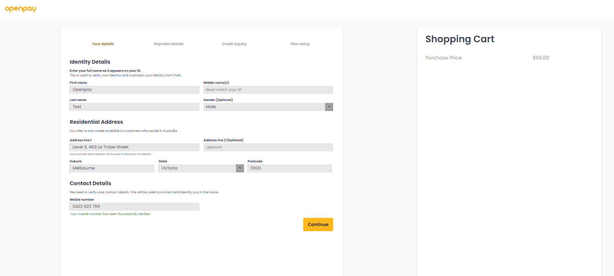Focus the Middle name(s) field
The width and height of the screenshot is (614, 276).
click(x=268, y=90)
